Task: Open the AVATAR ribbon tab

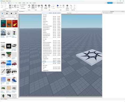Action: pos(24,3)
